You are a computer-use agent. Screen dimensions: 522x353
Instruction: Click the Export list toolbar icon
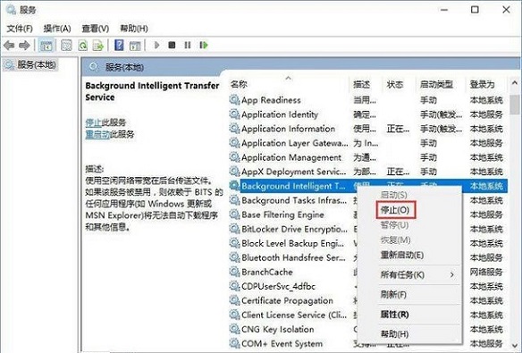pos(98,46)
